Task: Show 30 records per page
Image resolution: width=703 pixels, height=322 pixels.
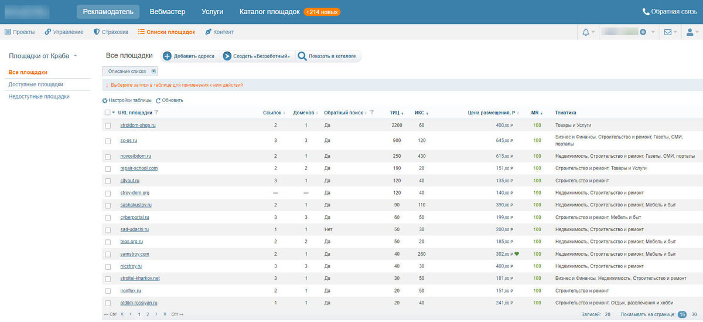Action: (694, 315)
